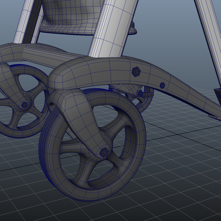The height and width of the screenshot is (221, 221).
Task: Click the smaller bolt near the strut
Action: (162, 85)
